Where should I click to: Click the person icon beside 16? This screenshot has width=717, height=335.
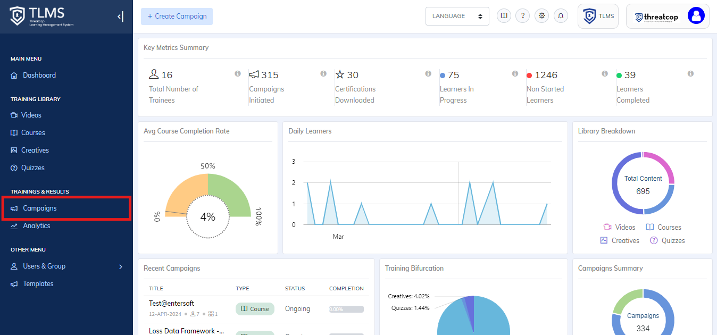(154, 74)
